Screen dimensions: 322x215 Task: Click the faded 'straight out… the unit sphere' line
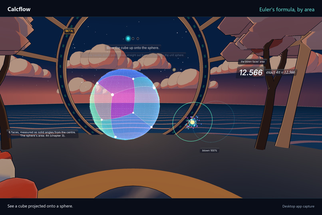[133, 55]
